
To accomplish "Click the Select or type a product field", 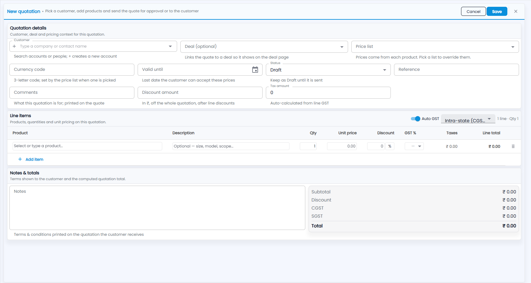I will click(87, 146).
